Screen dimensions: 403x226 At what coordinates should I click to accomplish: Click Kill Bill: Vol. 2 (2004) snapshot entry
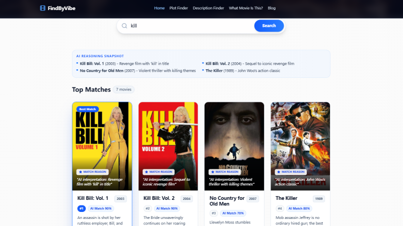250,64
